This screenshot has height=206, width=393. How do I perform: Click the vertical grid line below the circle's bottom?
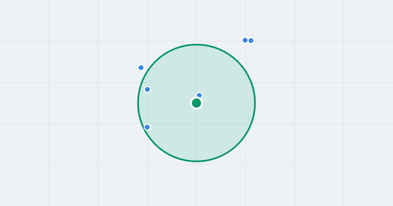tap(196, 183)
